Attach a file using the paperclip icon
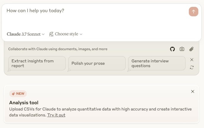Screen dimensions: 204x128 click(x=191, y=49)
